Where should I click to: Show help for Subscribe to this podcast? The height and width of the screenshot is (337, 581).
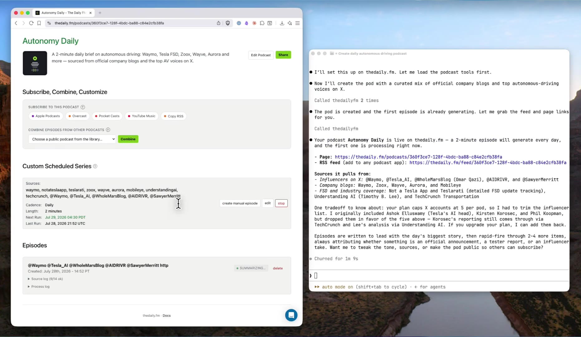(83, 107)
